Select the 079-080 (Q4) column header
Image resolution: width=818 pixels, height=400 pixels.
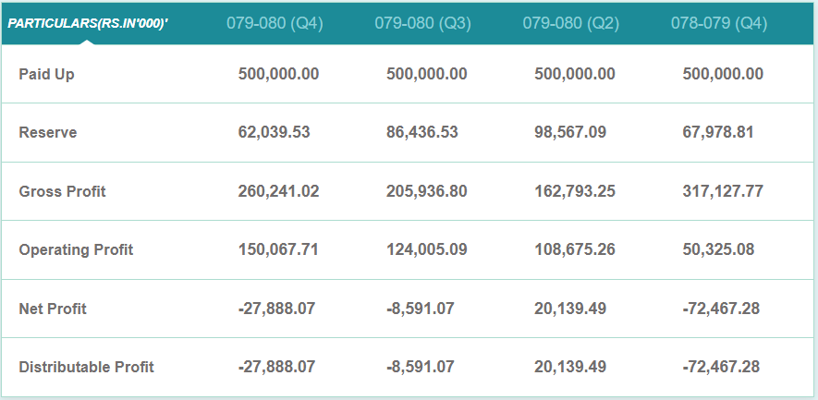[x=275, y=23]
